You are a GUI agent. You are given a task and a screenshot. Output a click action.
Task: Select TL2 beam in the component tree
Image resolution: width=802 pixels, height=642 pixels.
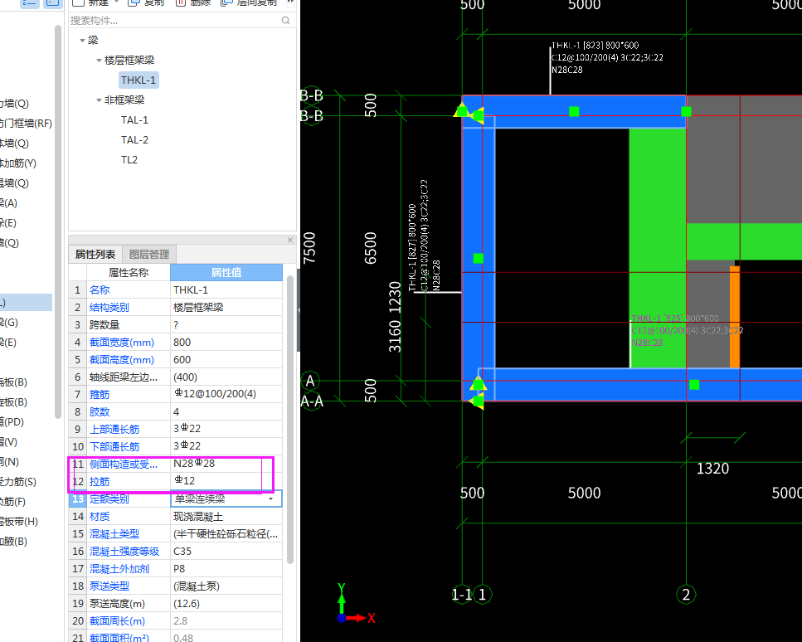(129, 160)
